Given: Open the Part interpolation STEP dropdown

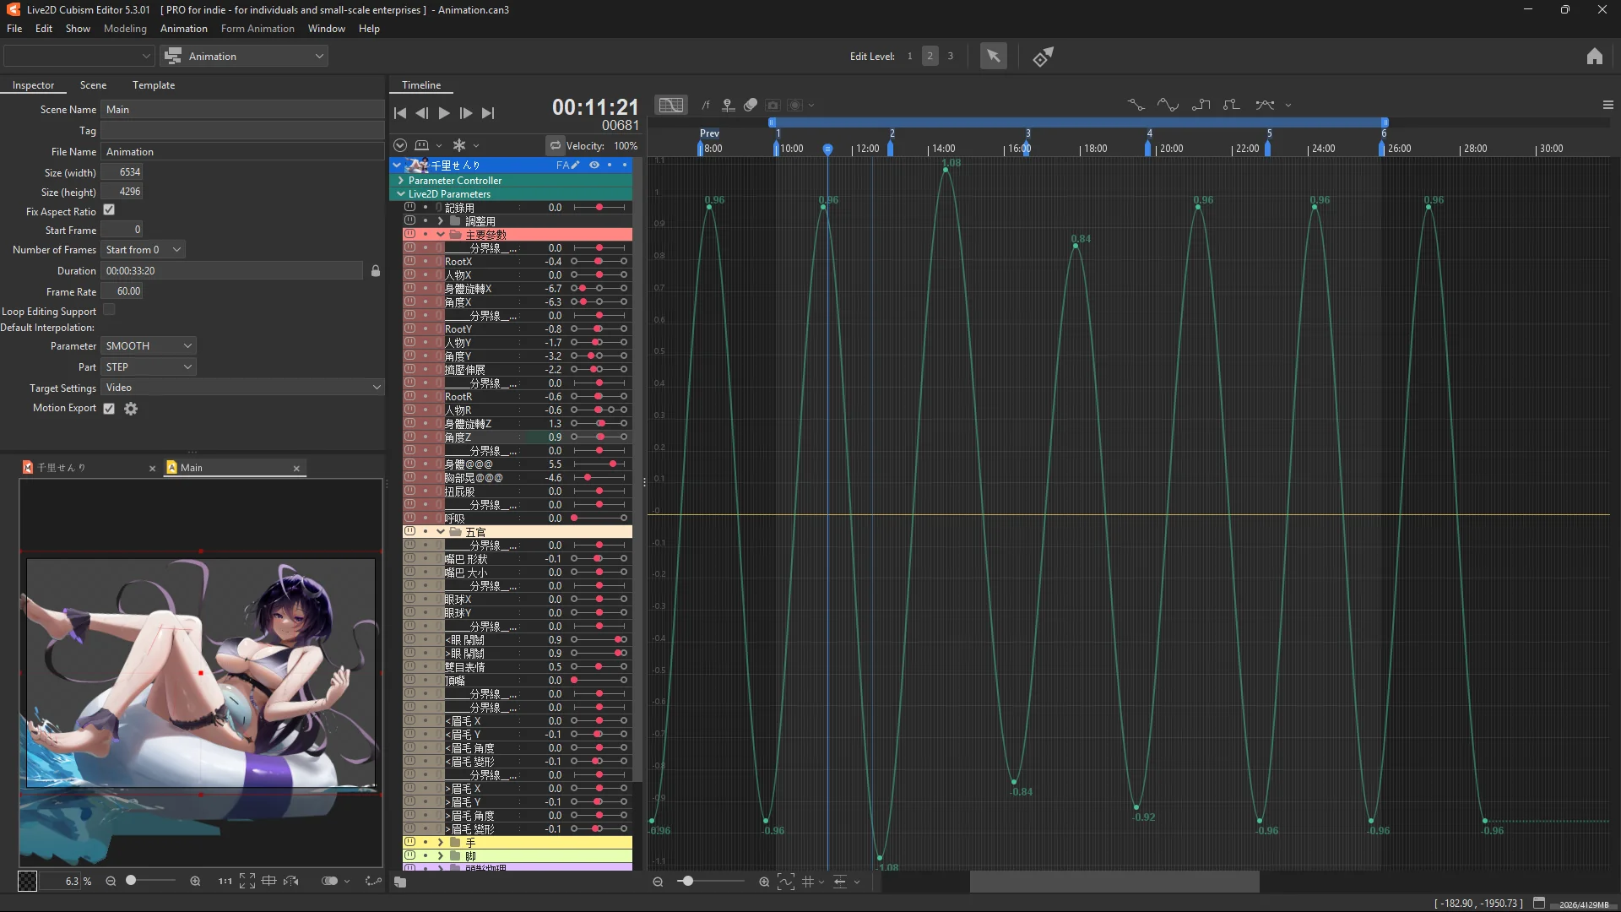Looking at the screenshot, I should tap(149, 367).
